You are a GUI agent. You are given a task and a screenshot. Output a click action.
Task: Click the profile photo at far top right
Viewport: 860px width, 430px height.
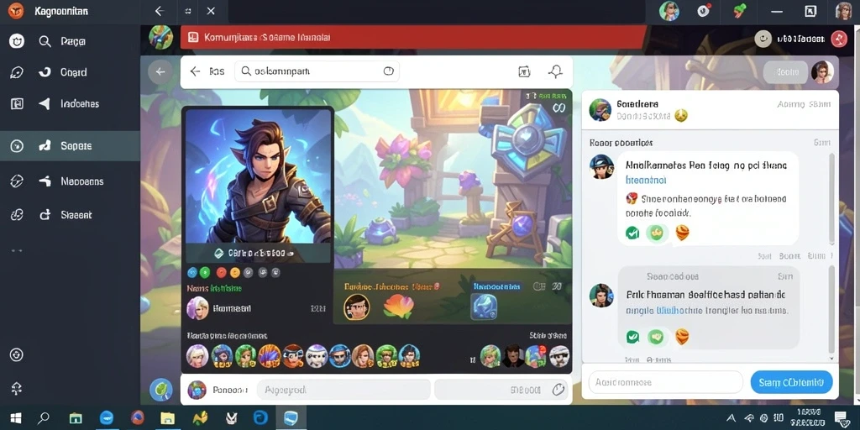[x=843, y=11]
